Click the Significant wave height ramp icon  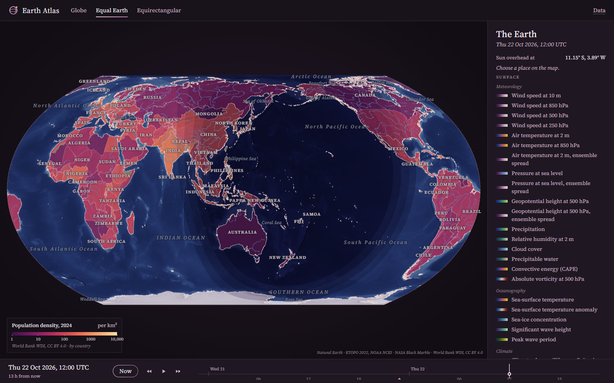click(502, 330)
